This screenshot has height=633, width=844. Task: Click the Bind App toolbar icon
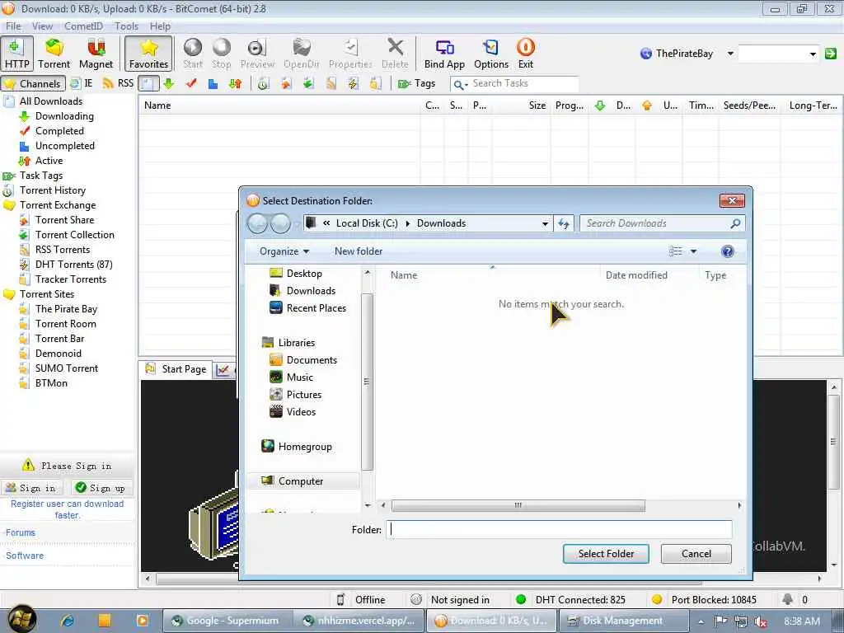point(444,54)
